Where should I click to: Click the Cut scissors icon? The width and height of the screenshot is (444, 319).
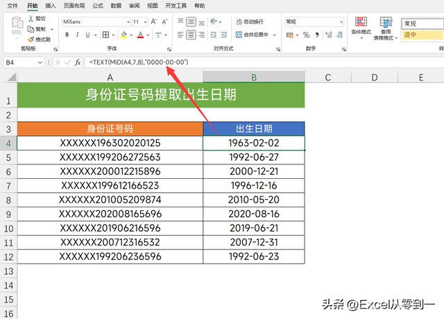(31, 19)
